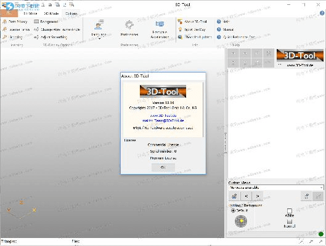
Task: Click the side panel splitter handle
Action: (x=226, y=143)
